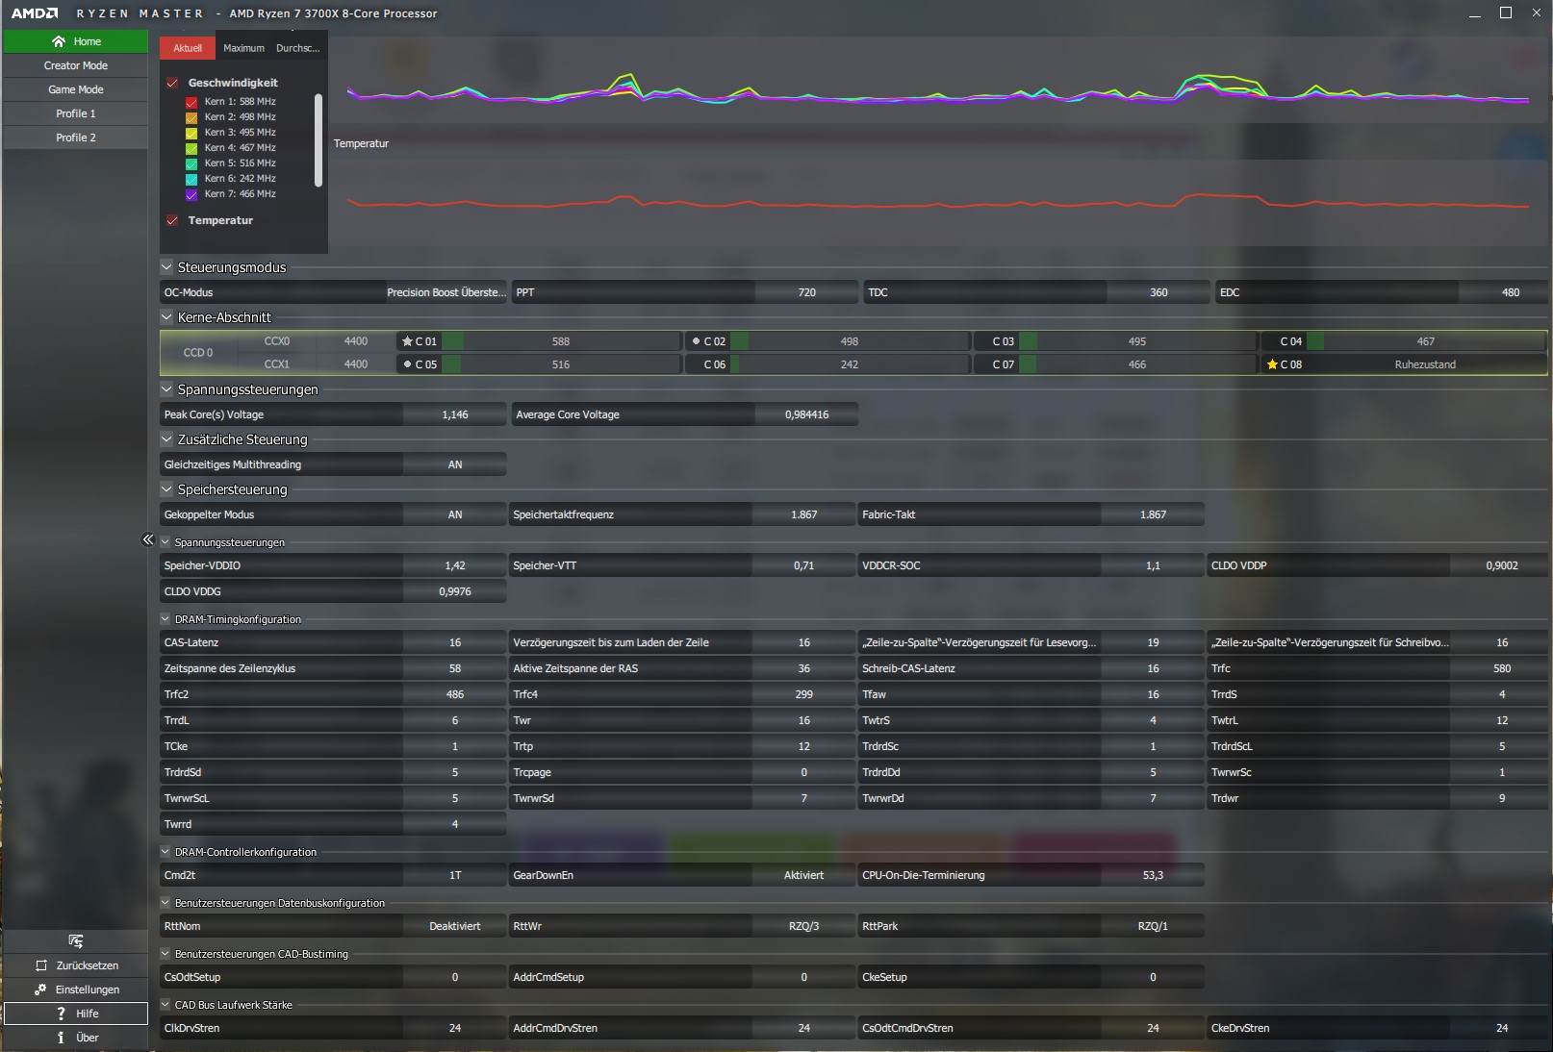Click the dot marker on core C 05

pos(407,364)
